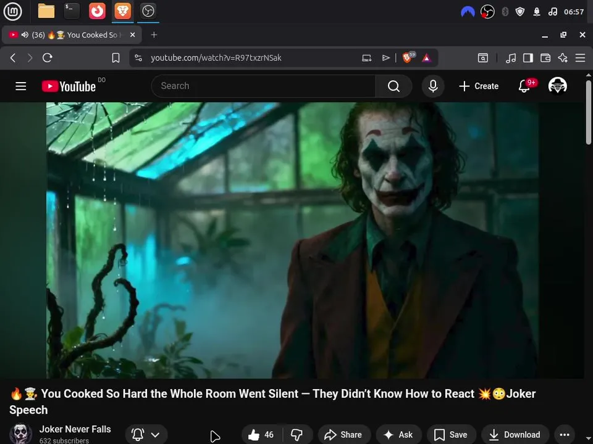Open the Joker Never Falls channel name link
The height and width of the screenshot is (444, 593).
tap(75, 429)
